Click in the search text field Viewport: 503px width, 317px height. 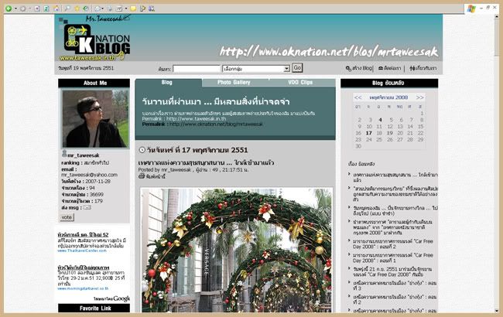pyautogui.click(x=197, y=69)
